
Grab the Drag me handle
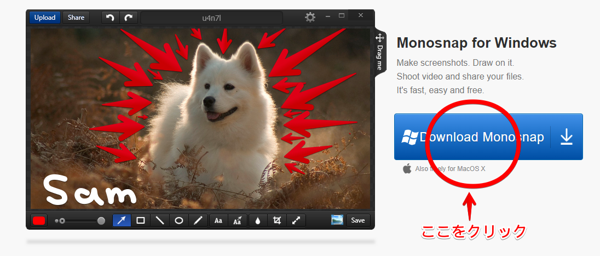[379, 52]
